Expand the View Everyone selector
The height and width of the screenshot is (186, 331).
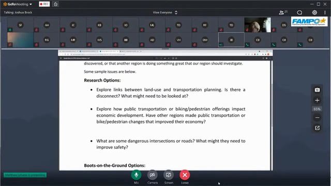tap(165, 12)
